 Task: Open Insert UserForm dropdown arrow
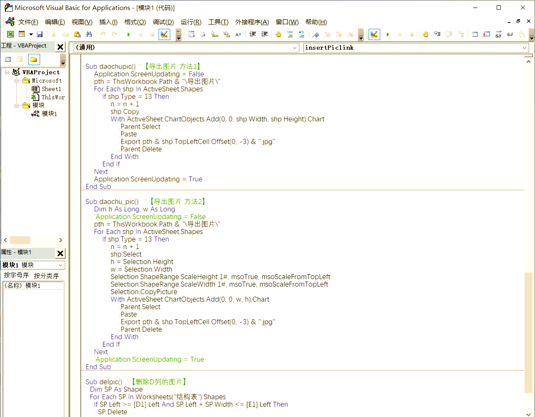coord(31,34)
